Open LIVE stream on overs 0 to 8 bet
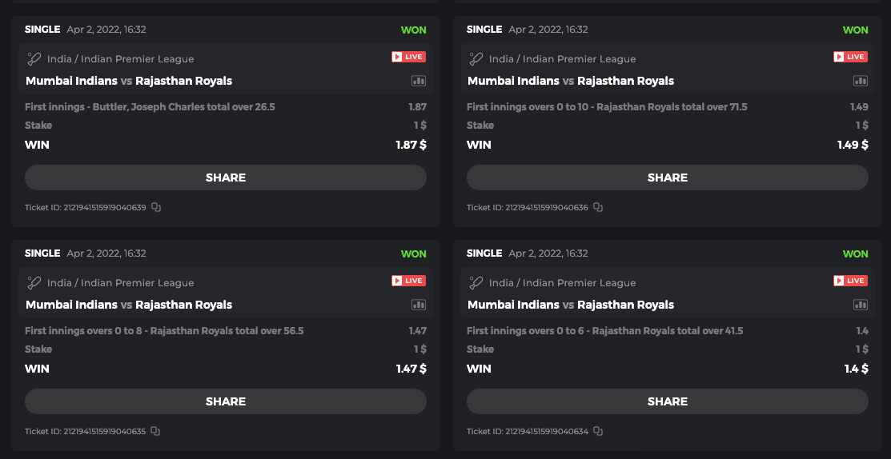The image size is (891, 459). (408, 281)
